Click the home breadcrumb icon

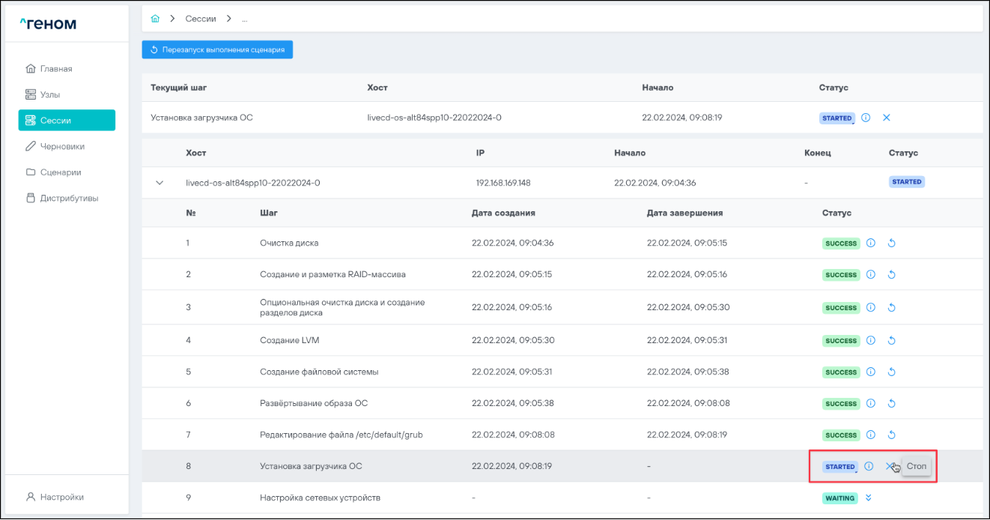(155, 18)
